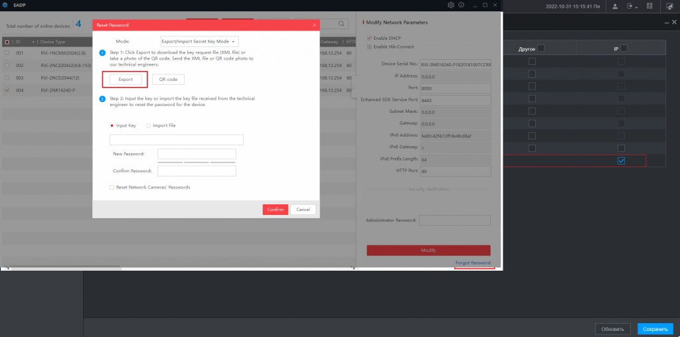Click the monitor display icon at top right
Viewport: 680px width, 337px height.
click(x=668, y=6)
